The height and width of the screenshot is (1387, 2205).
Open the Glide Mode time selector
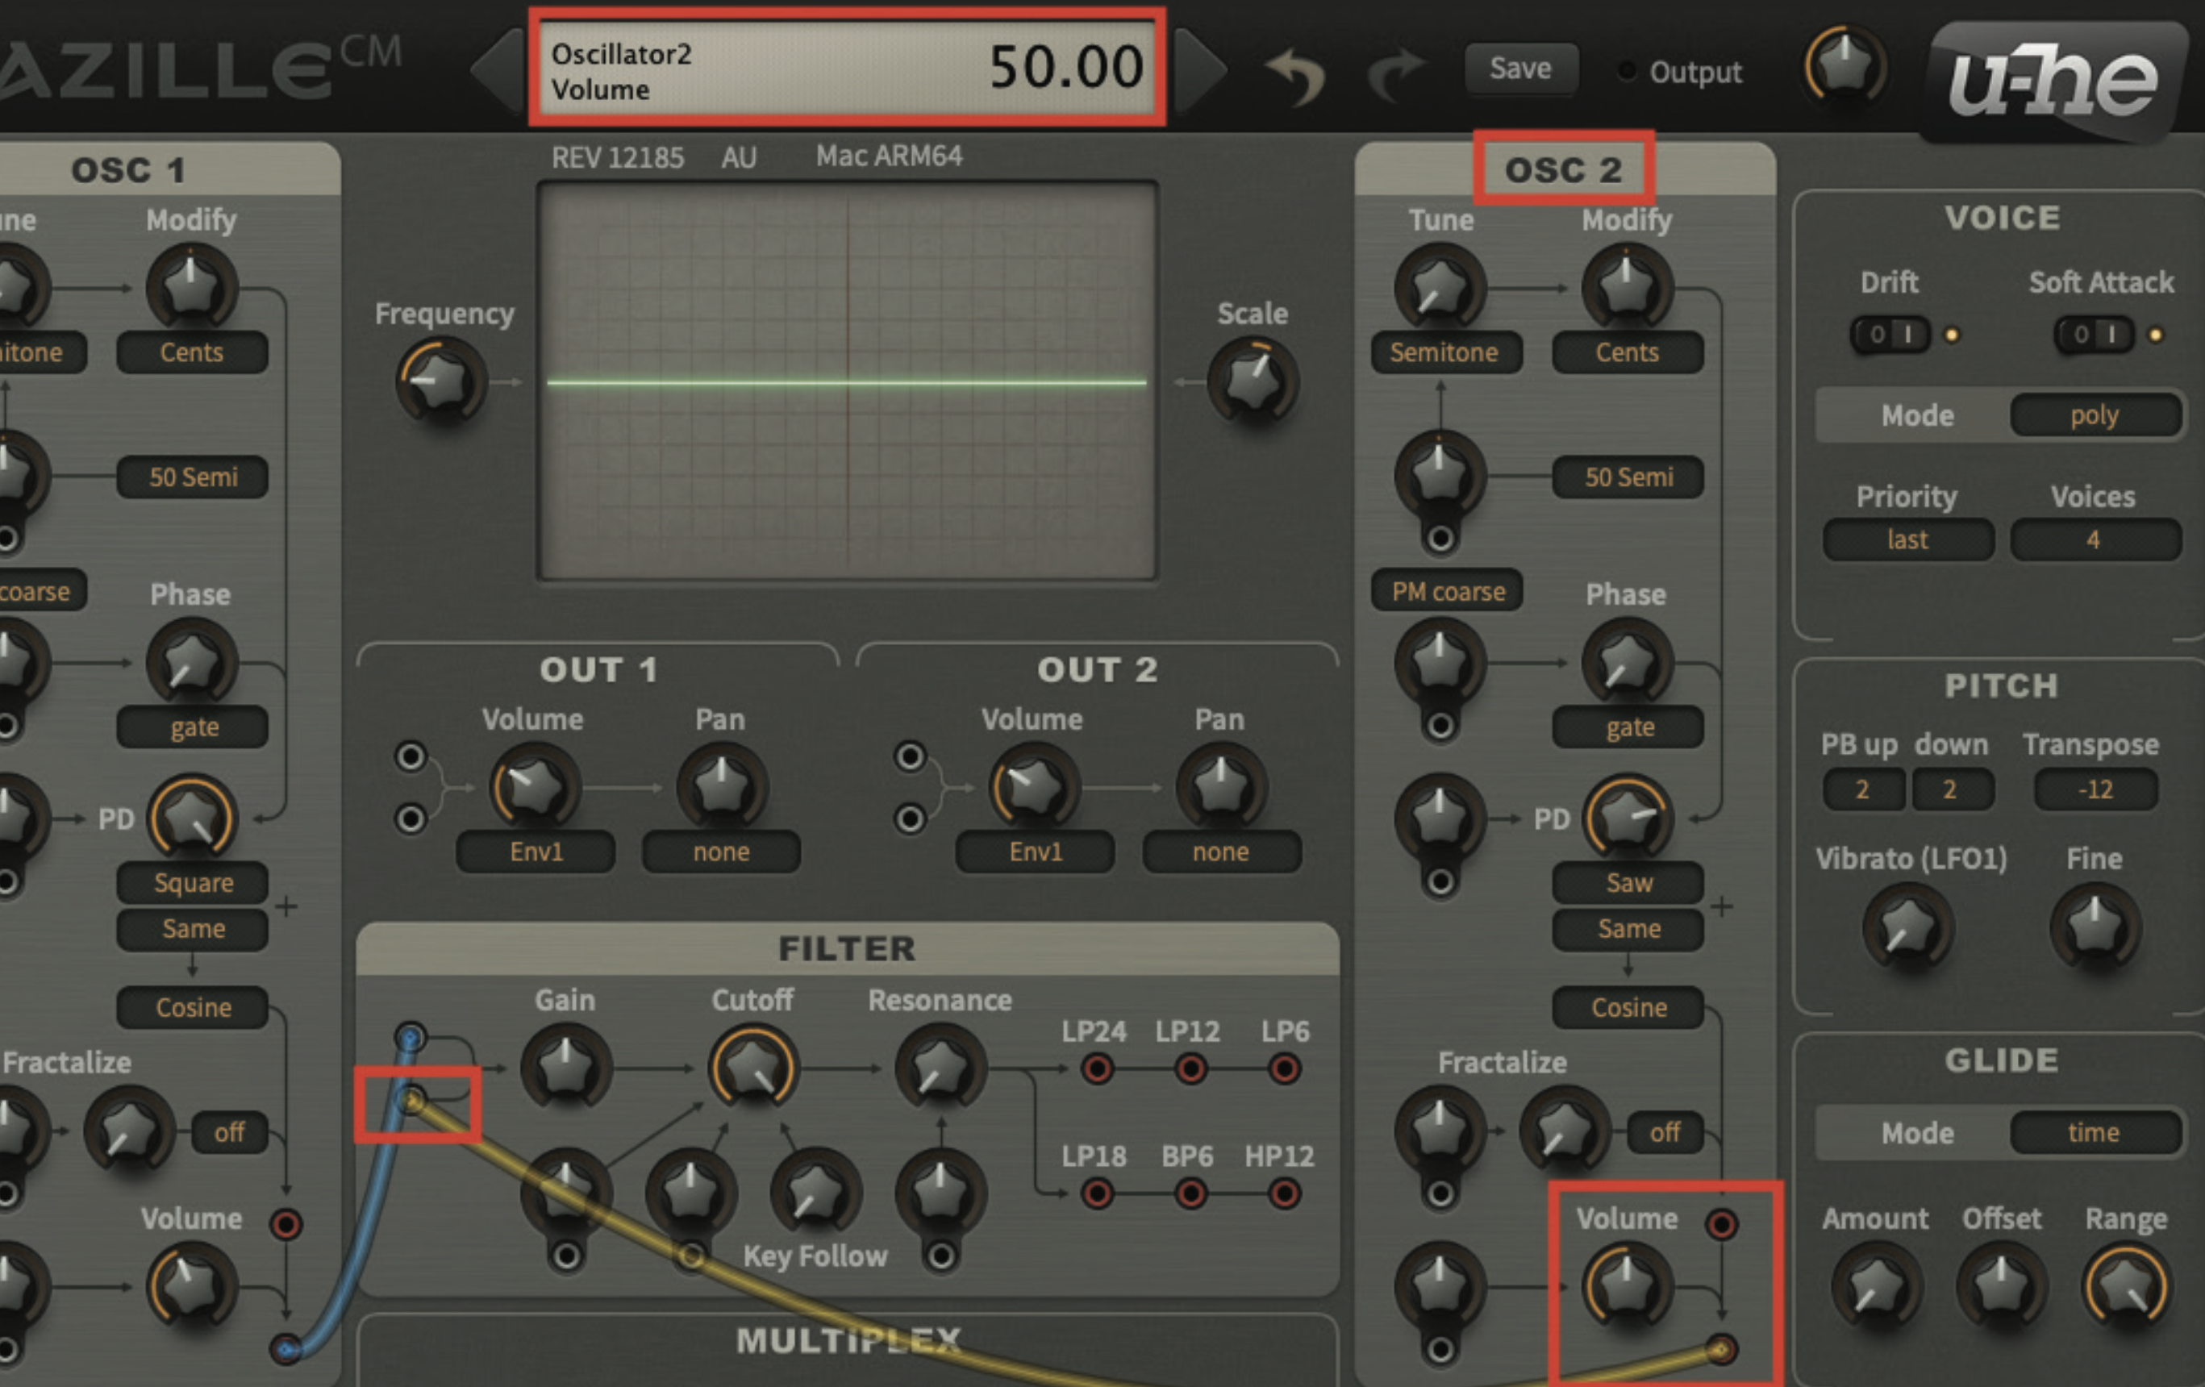(2095, 1134)
